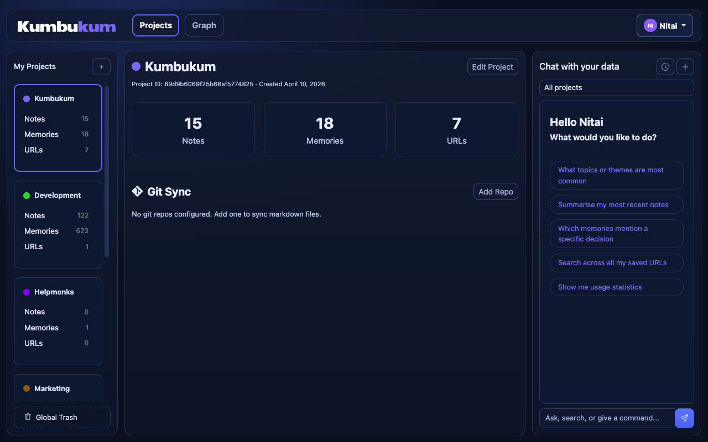
Task: Select the Marketing project card
Action: [x=58, y=388]
